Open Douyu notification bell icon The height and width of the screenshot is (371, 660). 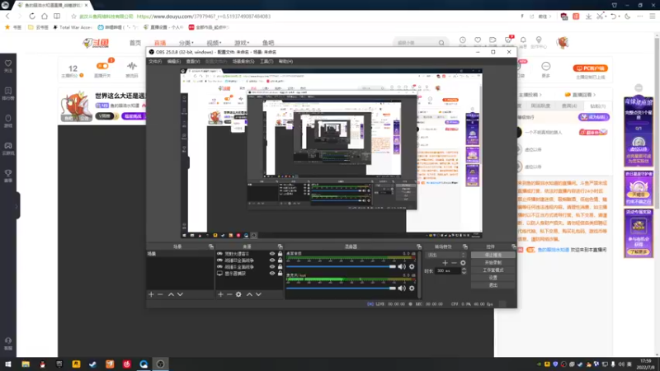[523, 40]
